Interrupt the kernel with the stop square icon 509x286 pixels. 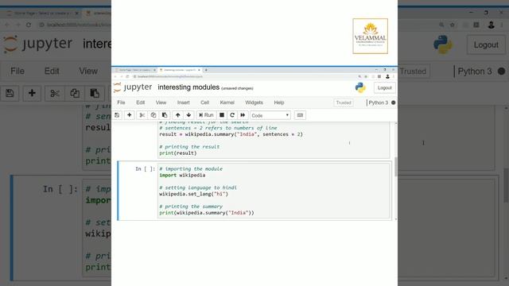coord(222,115)
